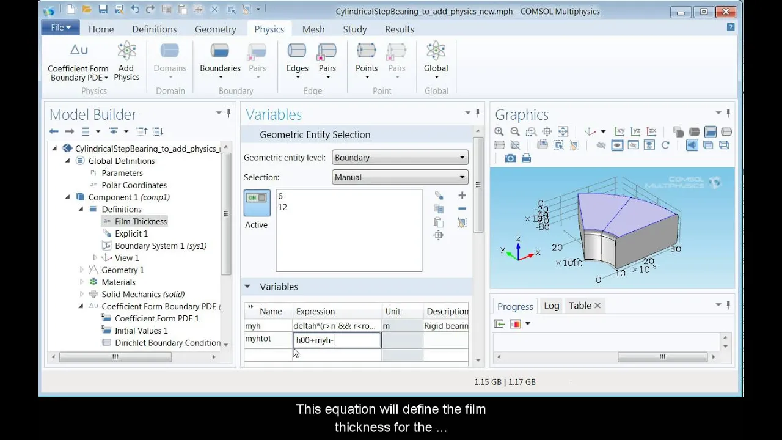Zoom in on Graphics view
The image size is (782, 440).
[499, 131]
